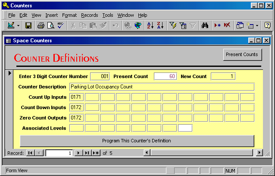Click the Print icon
The height and width of the screenshot is (176, 275).
[41, 25]
